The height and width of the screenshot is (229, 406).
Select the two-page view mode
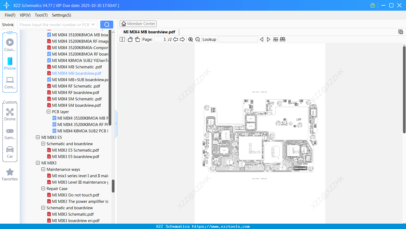click(x=122, y=39)
